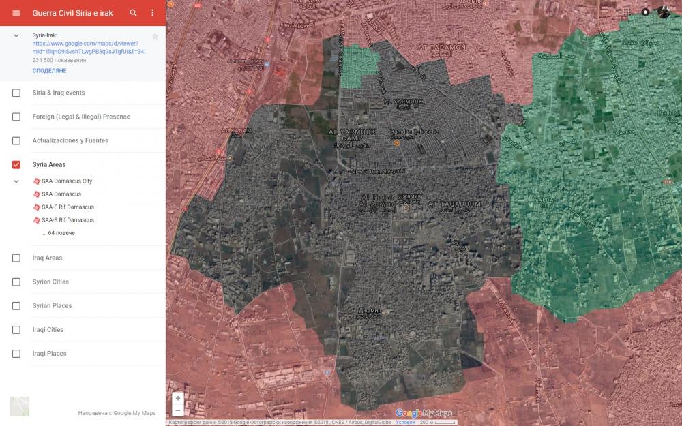Open the user account avatar
682x426 pixels.
[664, 12]
